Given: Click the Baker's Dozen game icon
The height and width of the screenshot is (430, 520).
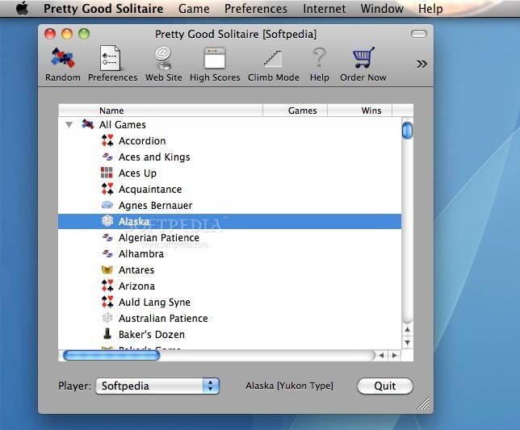Looking at the screenshot, I should pyautogui.click(x=107, y=334).
